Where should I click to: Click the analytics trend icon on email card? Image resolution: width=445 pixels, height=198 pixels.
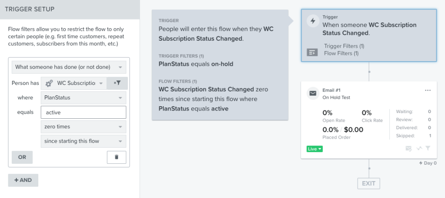coord(419,149)
